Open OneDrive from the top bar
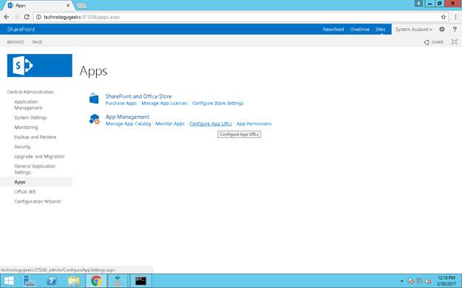The image size is (462, 288). (359, 30)
